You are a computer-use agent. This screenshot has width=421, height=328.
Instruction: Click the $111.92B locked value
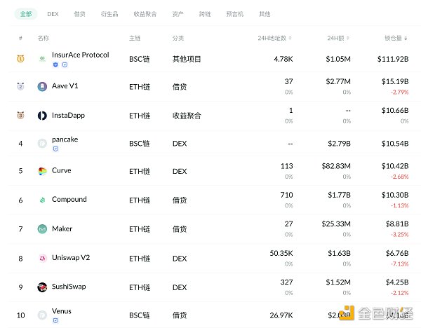[393, 59]
